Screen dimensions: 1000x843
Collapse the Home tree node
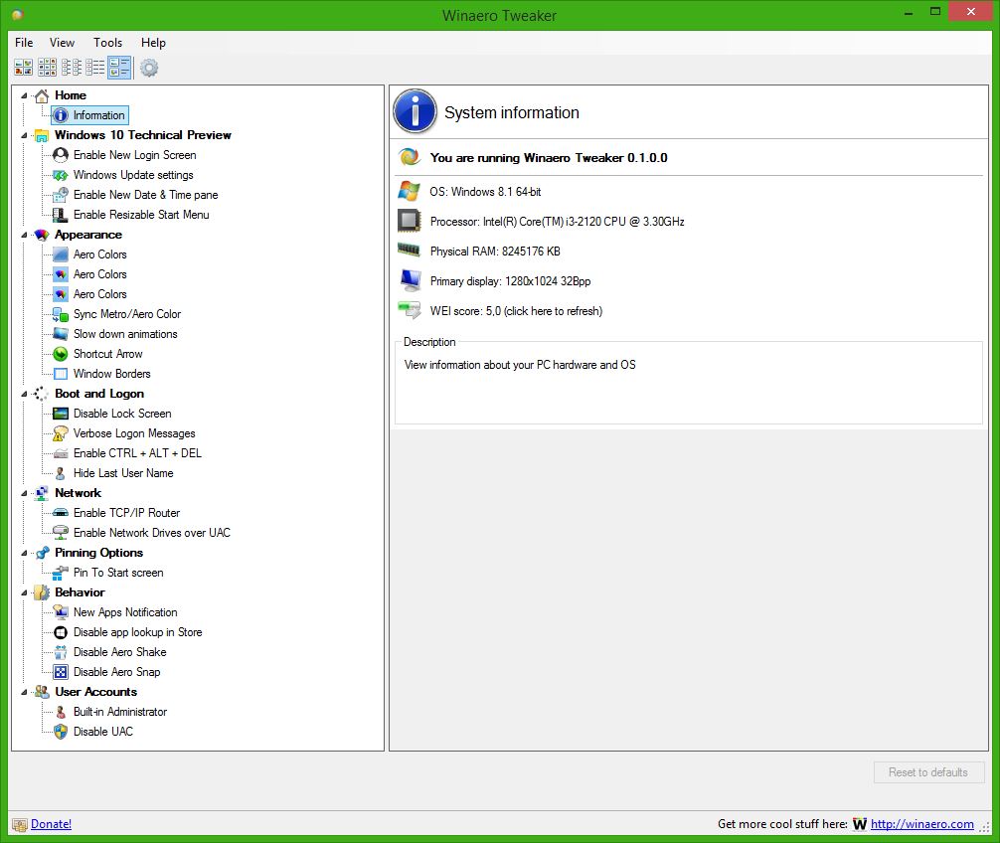(x=24, y=95)
